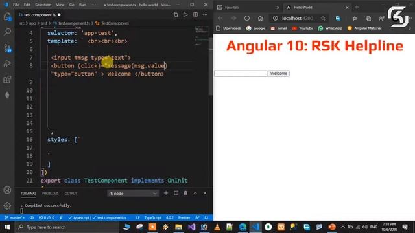Add page to favorites with star icon
The height and width of the screenshot is (233, 415).
323,18
